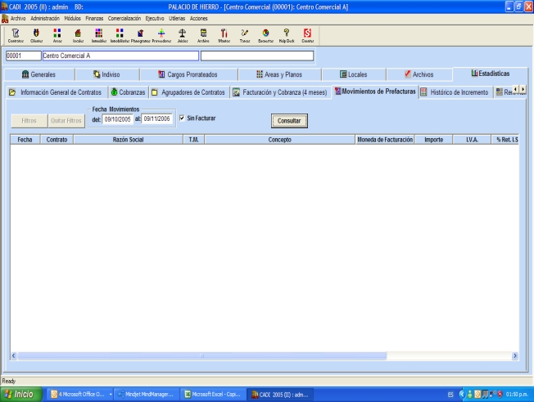Select the Proveedores toolbar icon
Viewport: 534px width, 402px height.
(x=161, y=33)
